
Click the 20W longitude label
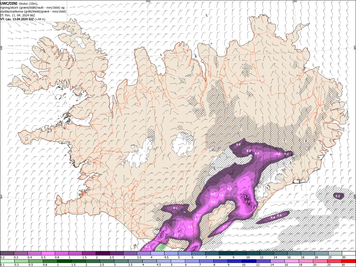[148, 1]
